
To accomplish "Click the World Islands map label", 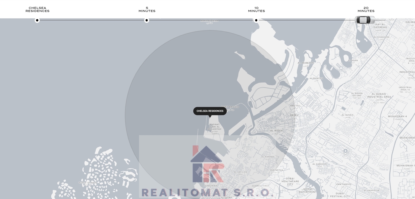I will pos(88,183).
